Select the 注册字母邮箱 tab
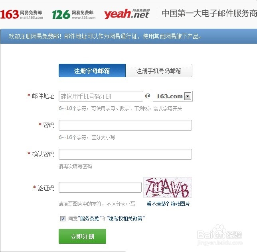 tap(92, 70)
